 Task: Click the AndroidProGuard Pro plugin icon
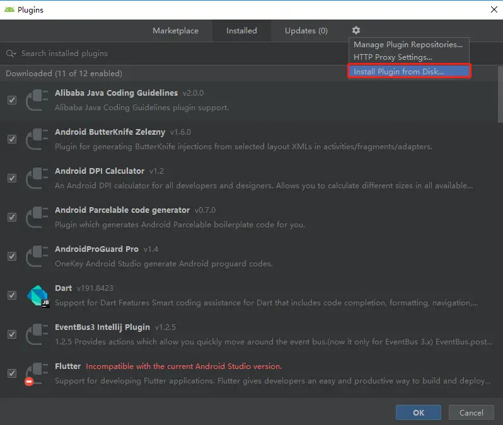pos(37,256)
